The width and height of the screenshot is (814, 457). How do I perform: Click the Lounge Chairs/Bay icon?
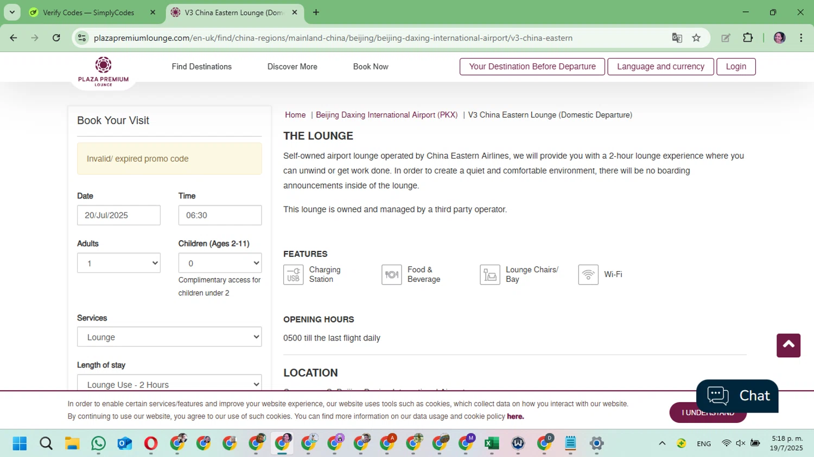pyautogui.click(x=489, y=274)
